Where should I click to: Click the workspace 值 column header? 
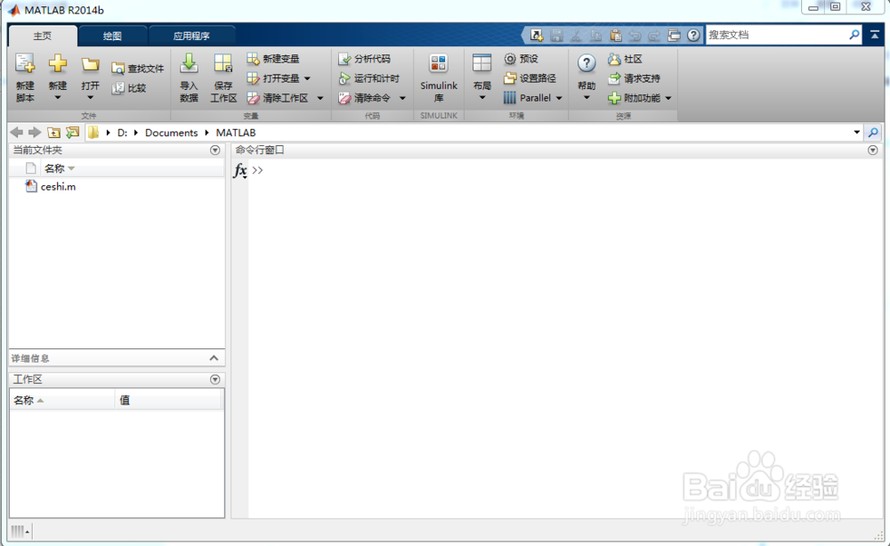pyautogui.click(x=168, y=401)
